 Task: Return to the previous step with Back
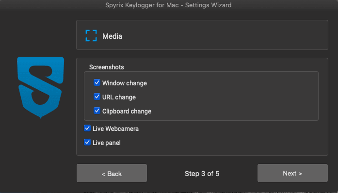112,173
